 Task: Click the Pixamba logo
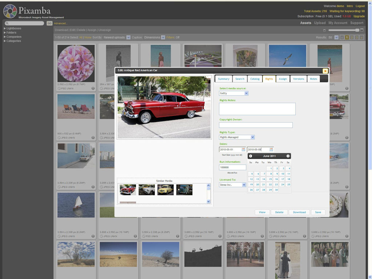[x=10, y=11]
